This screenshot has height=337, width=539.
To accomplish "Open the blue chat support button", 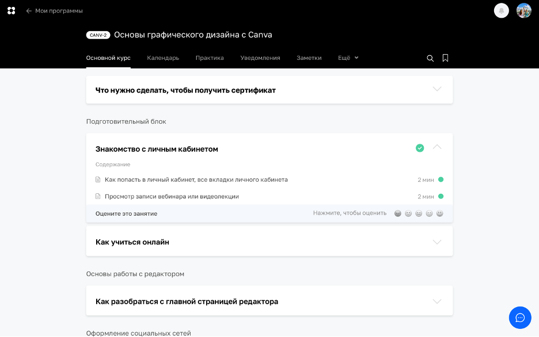I will tap(520, 317).
